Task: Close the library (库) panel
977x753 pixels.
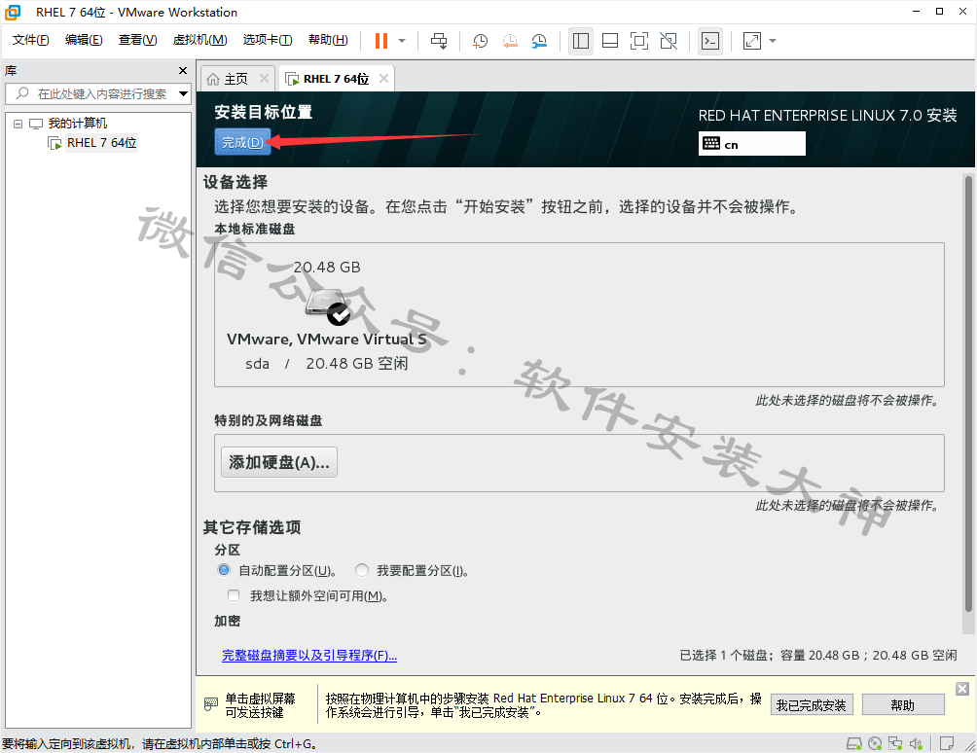Action: (x=183, y=71)
